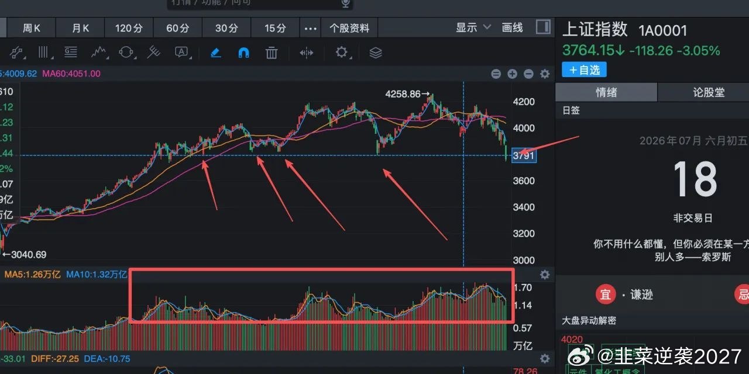
Task: Click the 大盘异动解密 section heading
Action: (x=589, y=321)
